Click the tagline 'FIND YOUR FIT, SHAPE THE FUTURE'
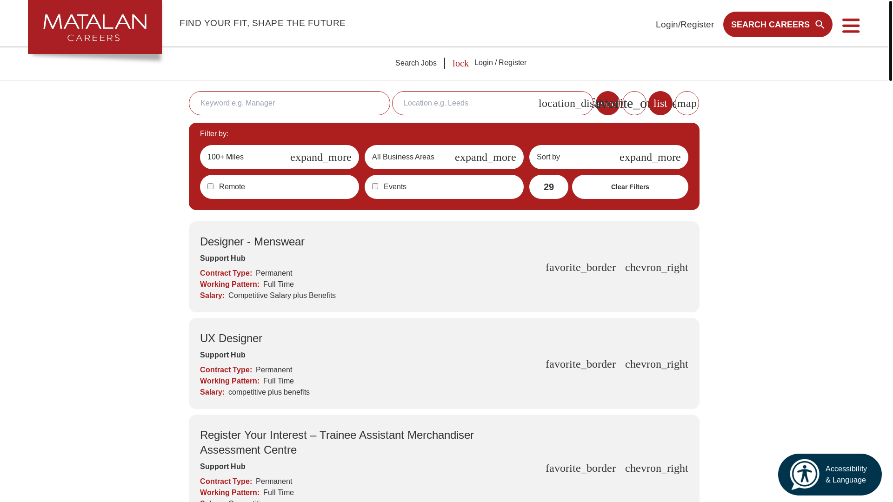 coord(263,23)
